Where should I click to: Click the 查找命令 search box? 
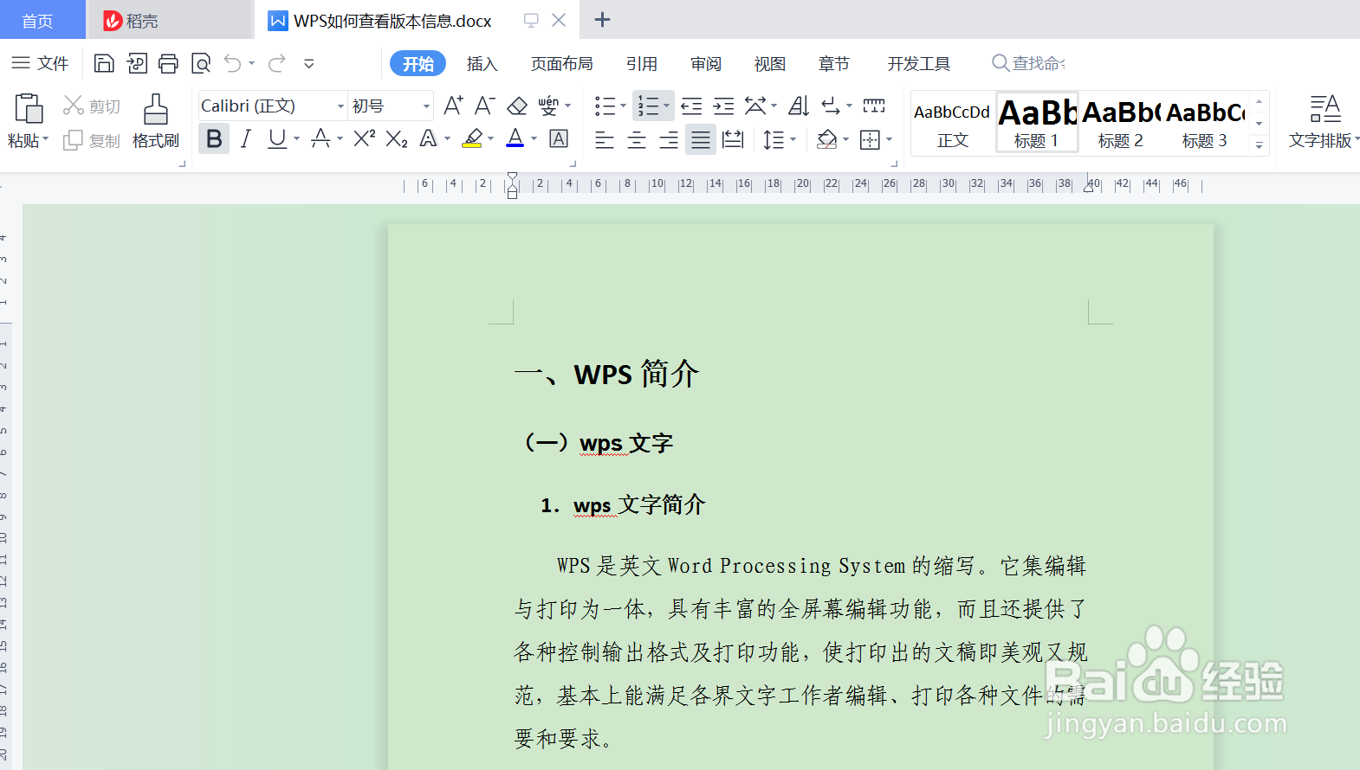tap(1029, 63)
